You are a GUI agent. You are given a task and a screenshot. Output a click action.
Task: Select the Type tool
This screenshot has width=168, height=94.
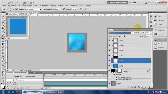3,63
